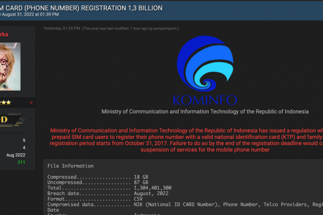Click the GOD rank badge

point(10,120)
